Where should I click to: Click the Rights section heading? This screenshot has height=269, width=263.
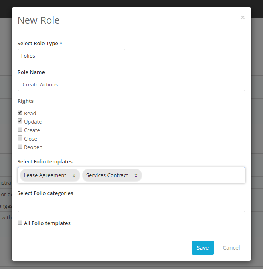point(26,101)
